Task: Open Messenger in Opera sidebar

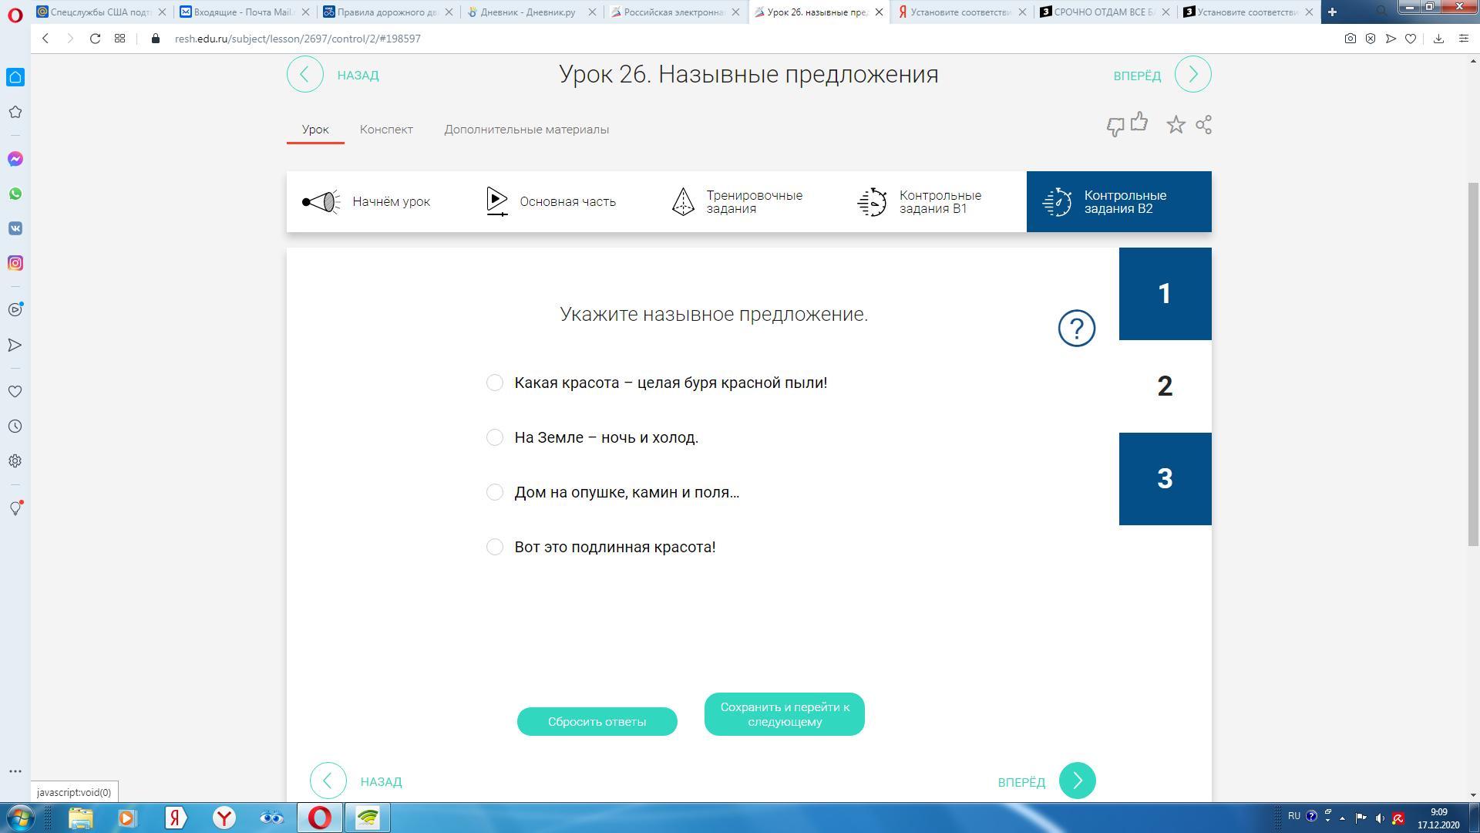Action: coord(15,159)
